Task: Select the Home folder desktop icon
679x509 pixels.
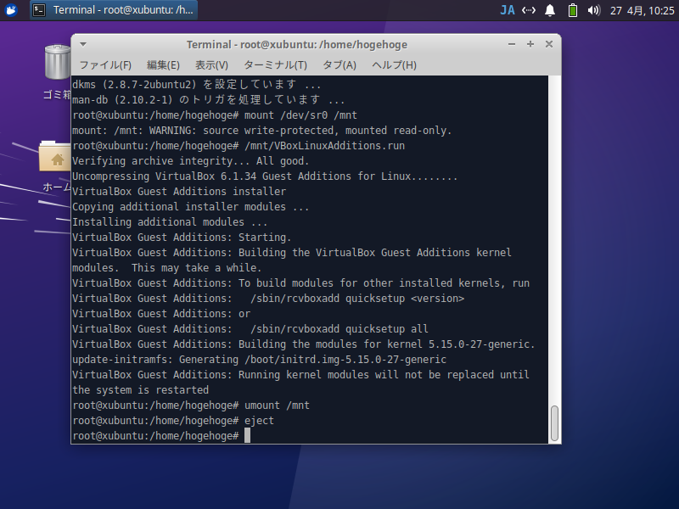Action: (55, 157)
